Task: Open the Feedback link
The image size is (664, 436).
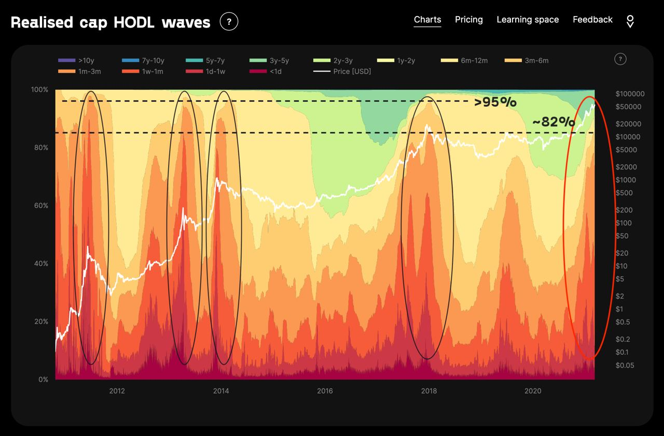Action: click(592, 20)
